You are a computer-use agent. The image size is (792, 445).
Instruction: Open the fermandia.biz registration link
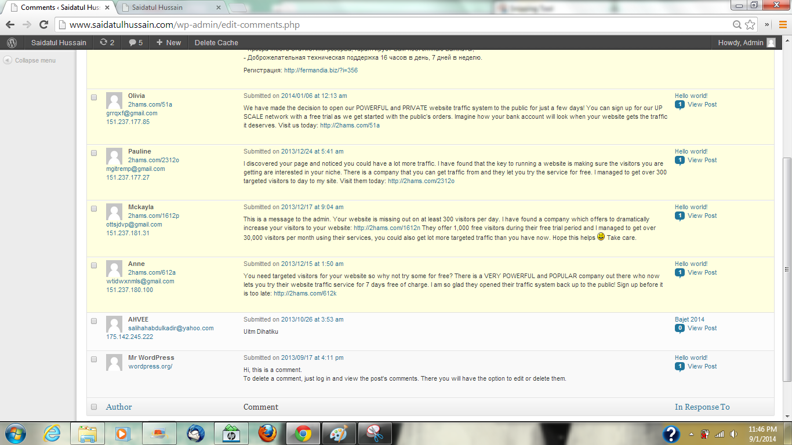click(321, 70)
